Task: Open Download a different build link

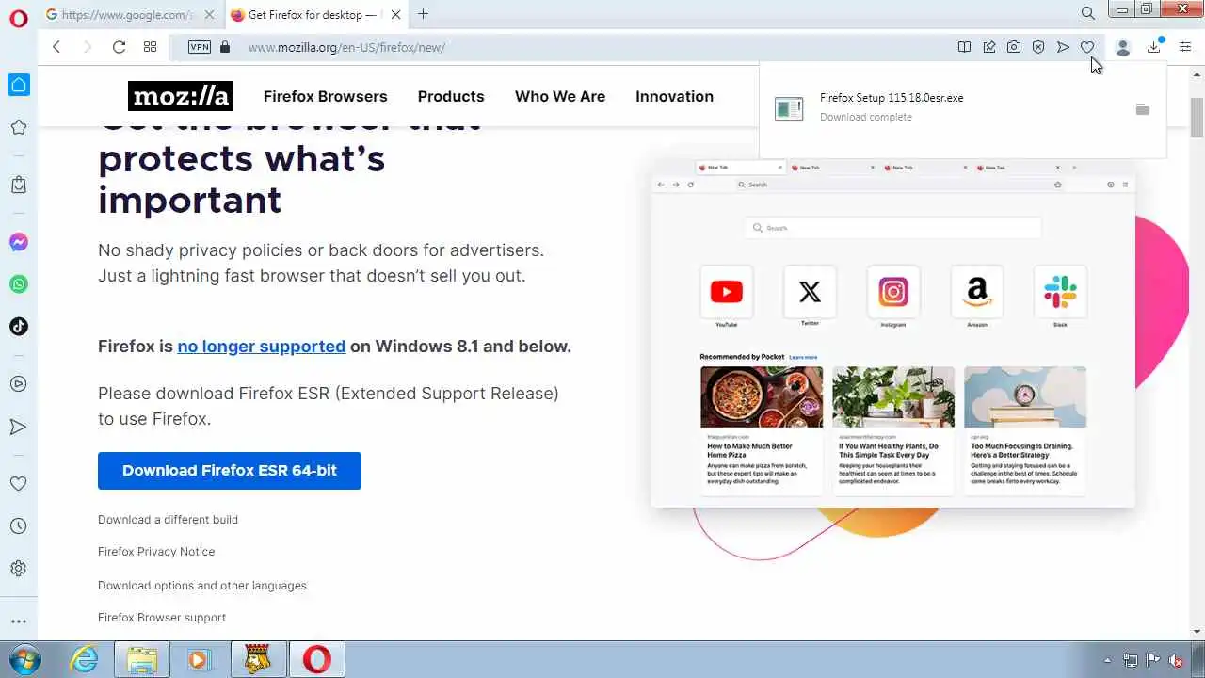Action: pyautogui.click(x=168, y=520)
